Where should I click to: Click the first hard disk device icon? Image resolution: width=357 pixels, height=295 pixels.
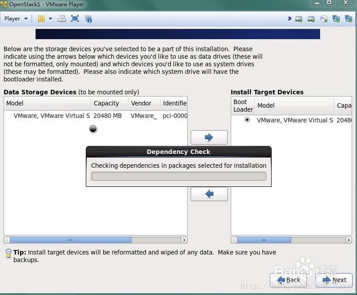pyautogui.click(x=298, y=19)
